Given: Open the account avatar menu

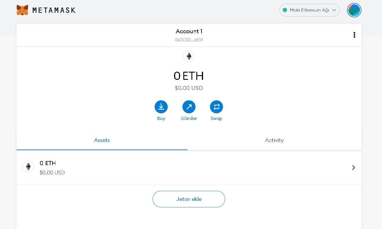Looking at the screenshot, I should 354,10.
